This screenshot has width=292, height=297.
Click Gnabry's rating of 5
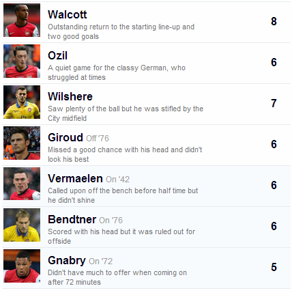pyautogui.click(x=274, y=267)
